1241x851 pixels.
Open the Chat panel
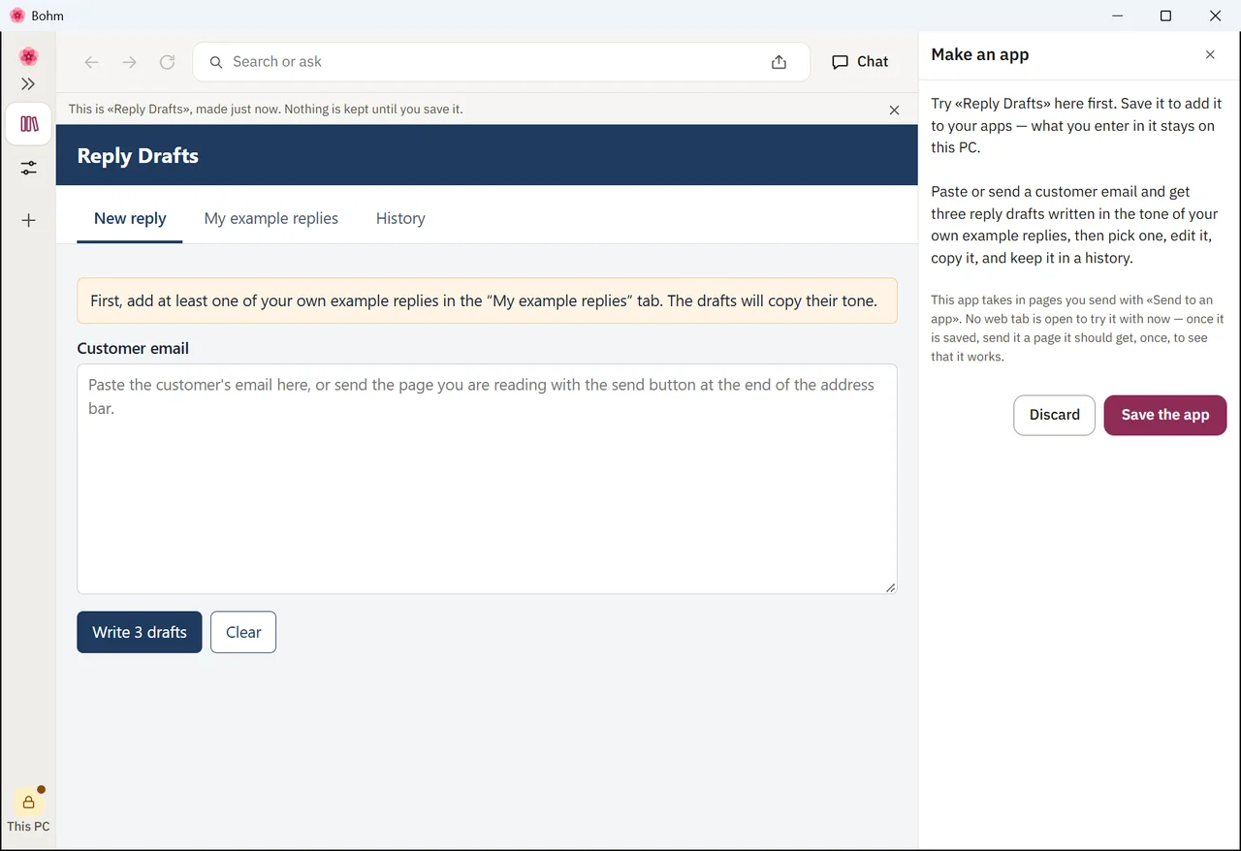tap(860, 62)
